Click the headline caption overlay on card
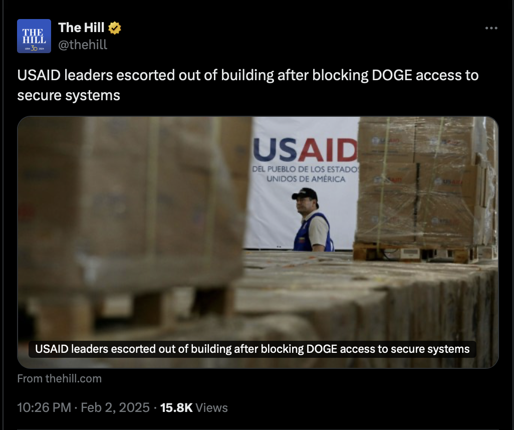Image resolution: width=514 pixels, height=430 pixels. coord(252,349)
